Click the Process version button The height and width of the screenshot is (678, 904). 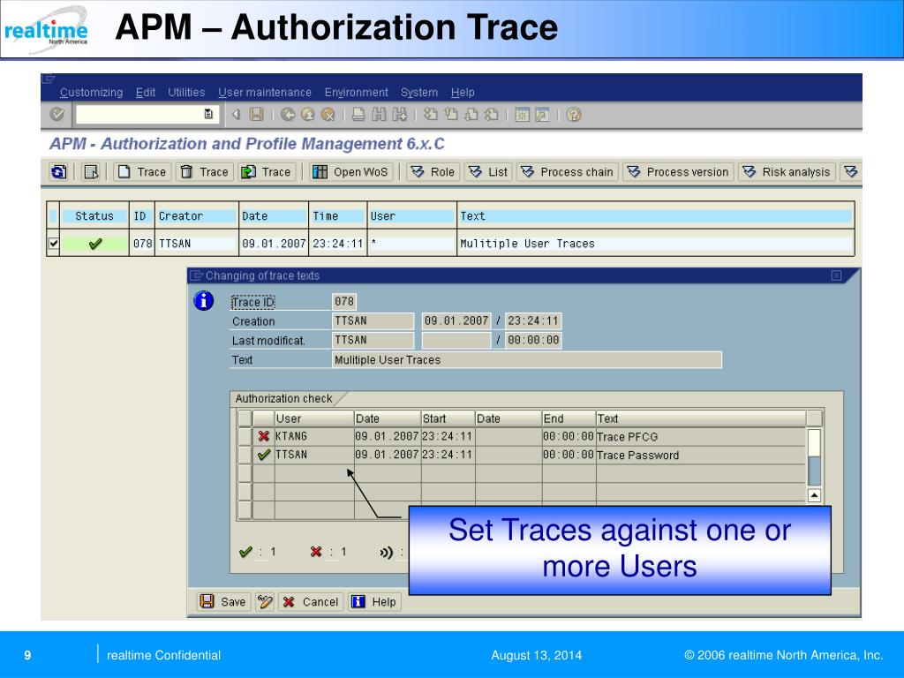click(x=679, y=172)
